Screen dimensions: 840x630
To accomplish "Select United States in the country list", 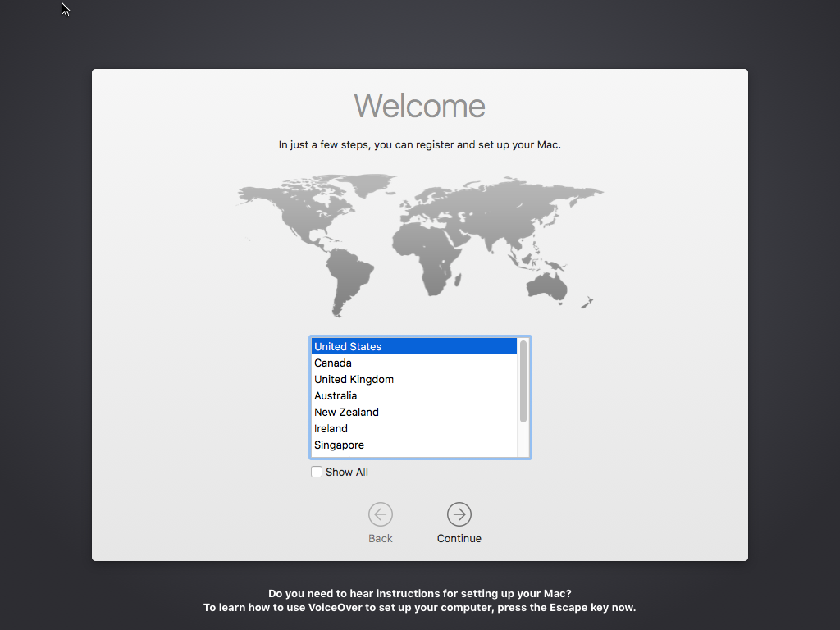I will pyautogui.click(x=348, y=346).
